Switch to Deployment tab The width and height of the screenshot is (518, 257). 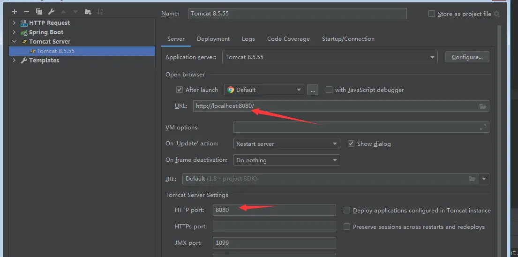[213, 39]
